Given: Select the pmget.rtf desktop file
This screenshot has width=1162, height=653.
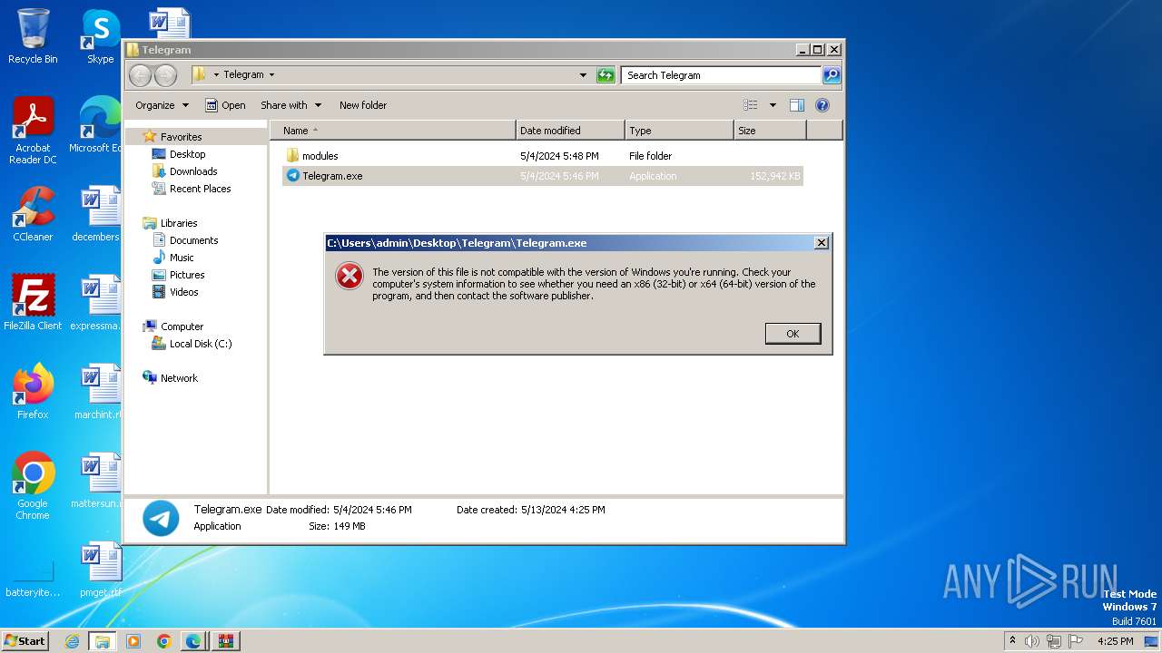Looking at the screenshot, I should pos(100,570).
